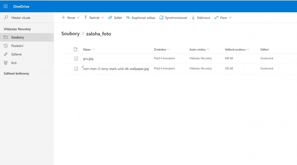Click the search magnifier icon
The height and width of the screenshot is (165, 297).
point(6,18)
